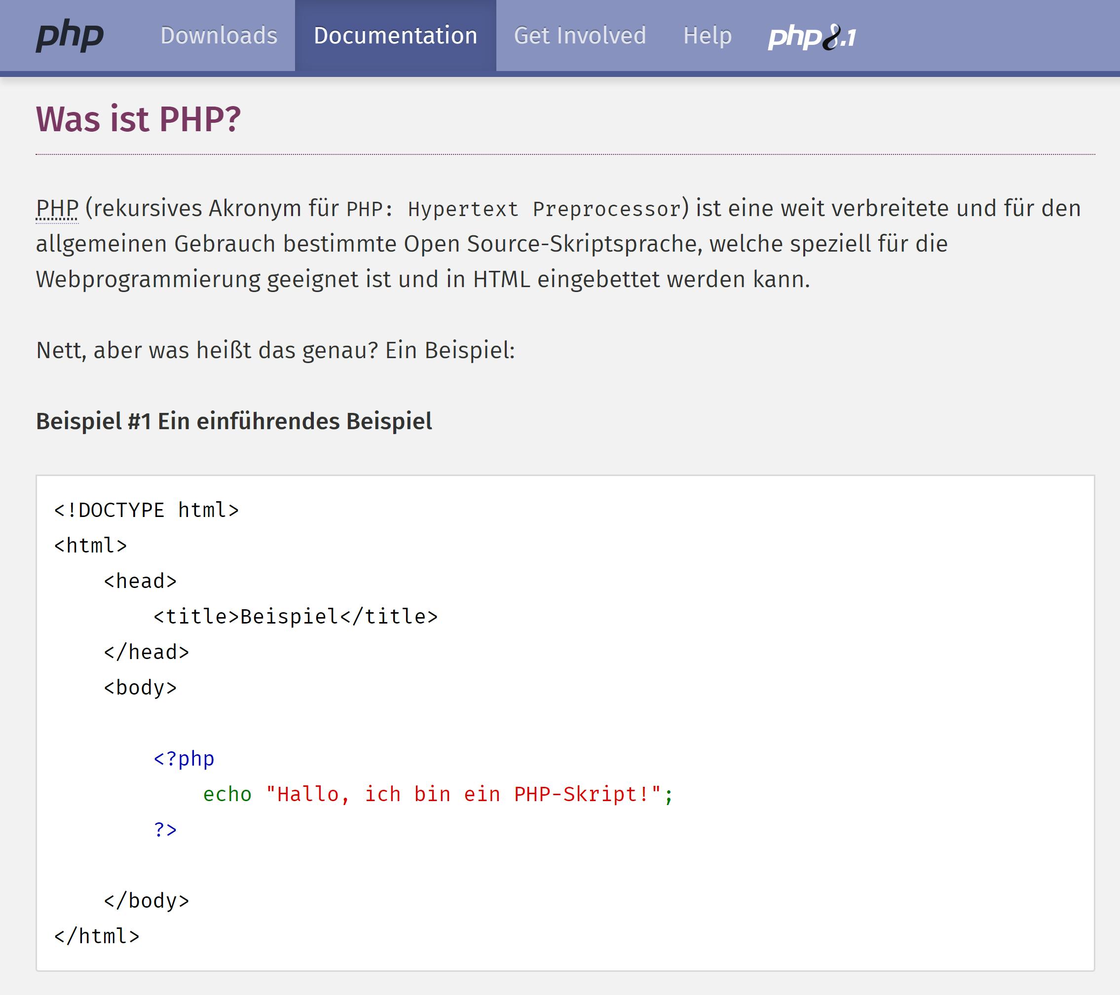Click the php logo in the header
The width and height of the screenshot is (1120, 995).
coord(69,36)
